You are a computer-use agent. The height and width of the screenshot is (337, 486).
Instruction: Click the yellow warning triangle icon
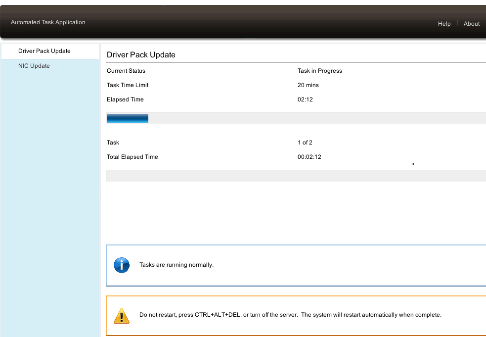pyautogui.click(x=121, y=315)
